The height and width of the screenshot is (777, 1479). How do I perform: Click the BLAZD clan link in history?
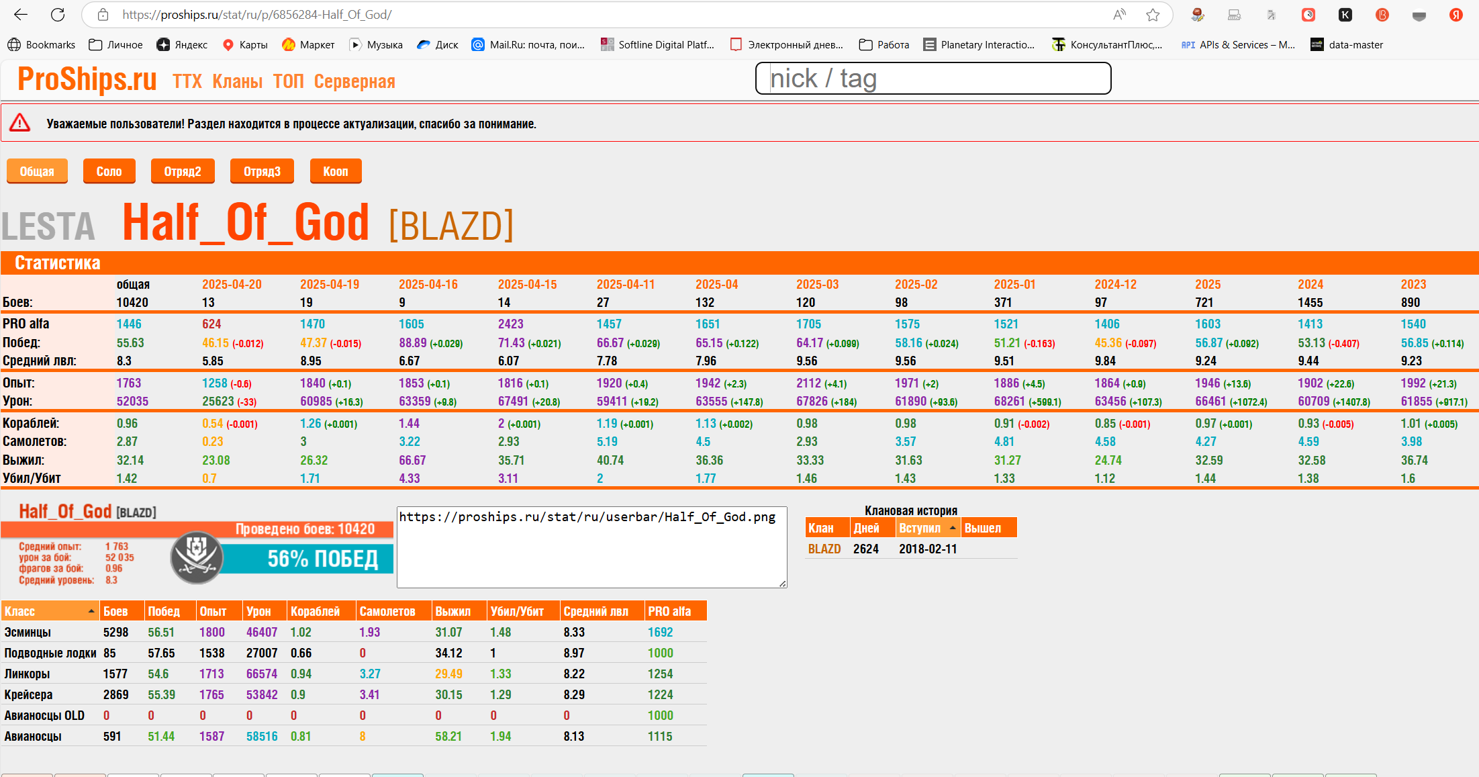pos(824,549)
